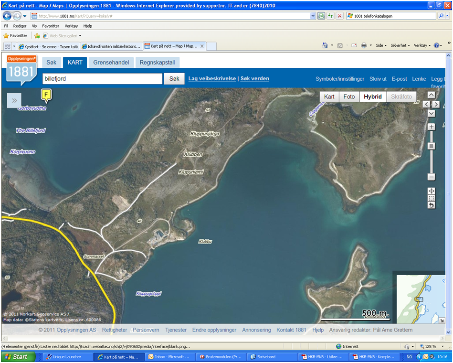
Task: Pan the map right with arrow button
Action: click(x=436, y=104)
